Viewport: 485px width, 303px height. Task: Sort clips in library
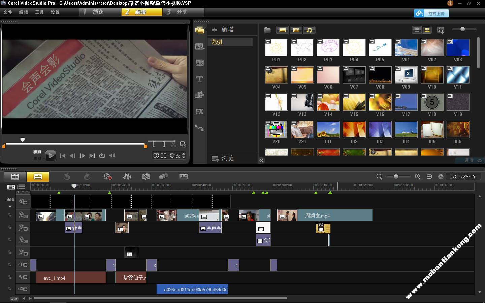click(441, 30)
